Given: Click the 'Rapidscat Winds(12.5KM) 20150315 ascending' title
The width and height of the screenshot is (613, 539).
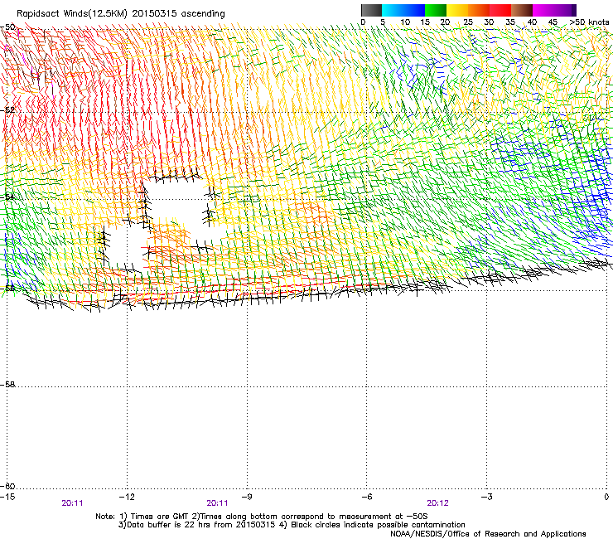Looking at the screenshot, I should pos(121,14).
